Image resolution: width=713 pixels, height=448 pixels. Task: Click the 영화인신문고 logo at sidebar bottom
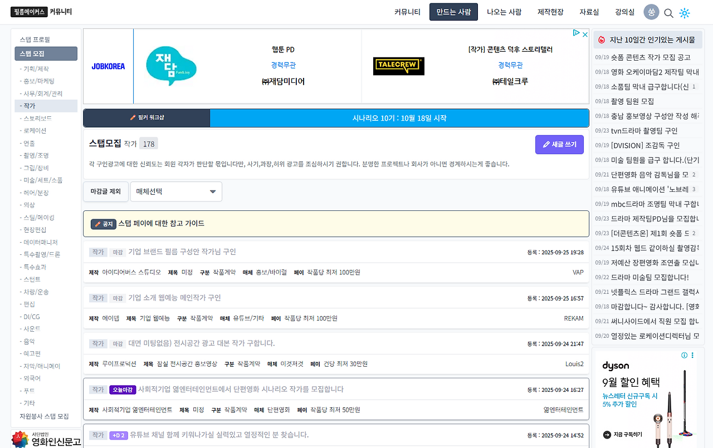coord(45,439)
